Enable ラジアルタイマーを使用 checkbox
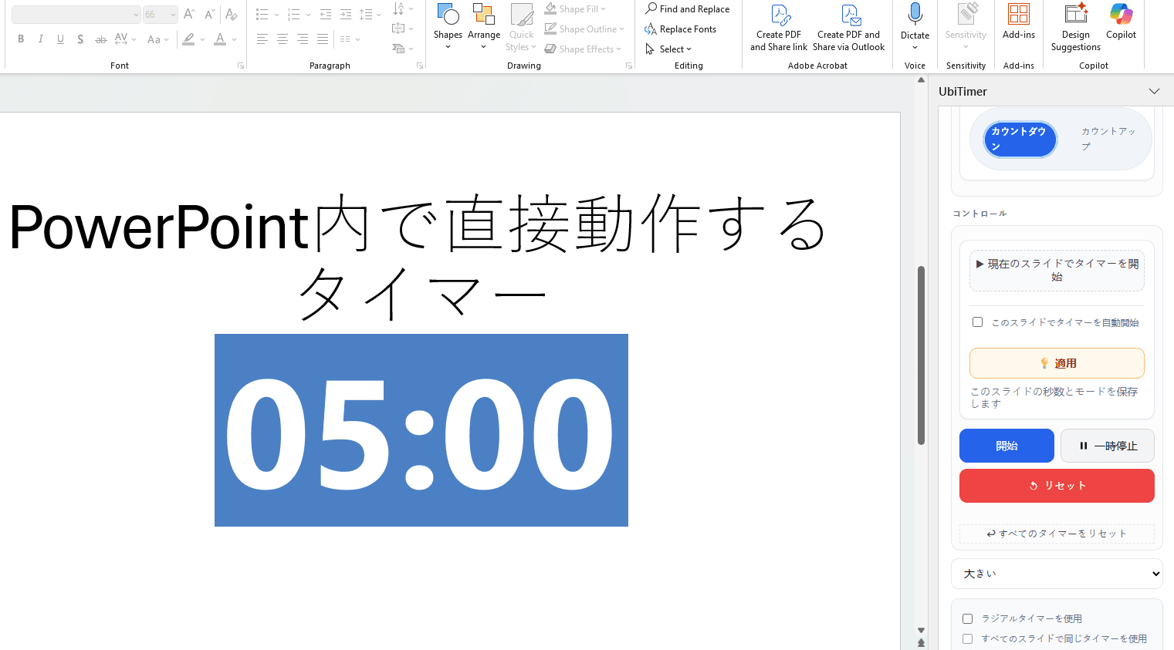Viewport: 1174px width, 650px height. pos(967,618)
